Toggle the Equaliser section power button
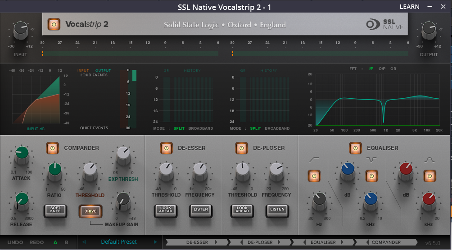452x250 pixels. (355, 148)
